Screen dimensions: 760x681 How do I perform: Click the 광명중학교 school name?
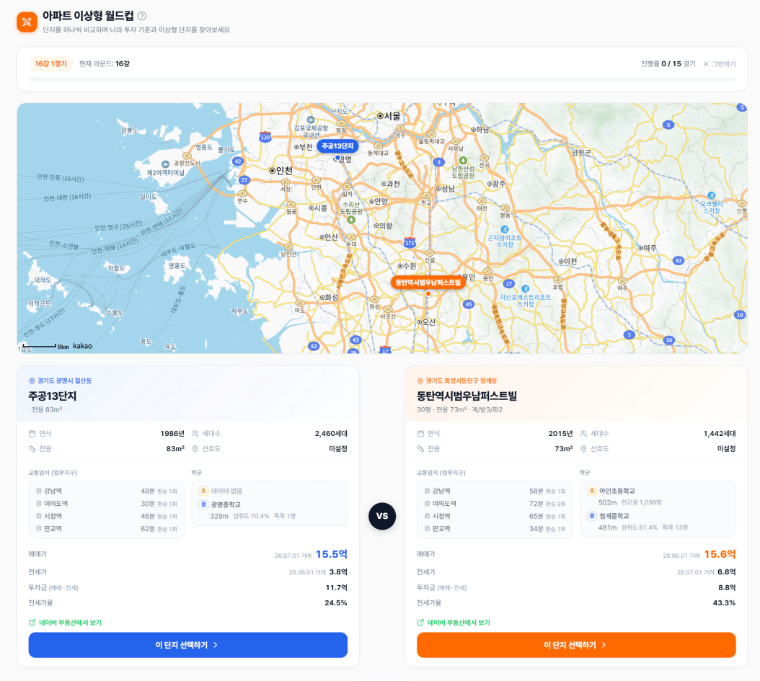tap(226, 504)
